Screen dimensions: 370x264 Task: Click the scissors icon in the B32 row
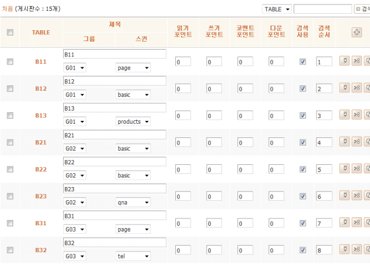(357, 249)
